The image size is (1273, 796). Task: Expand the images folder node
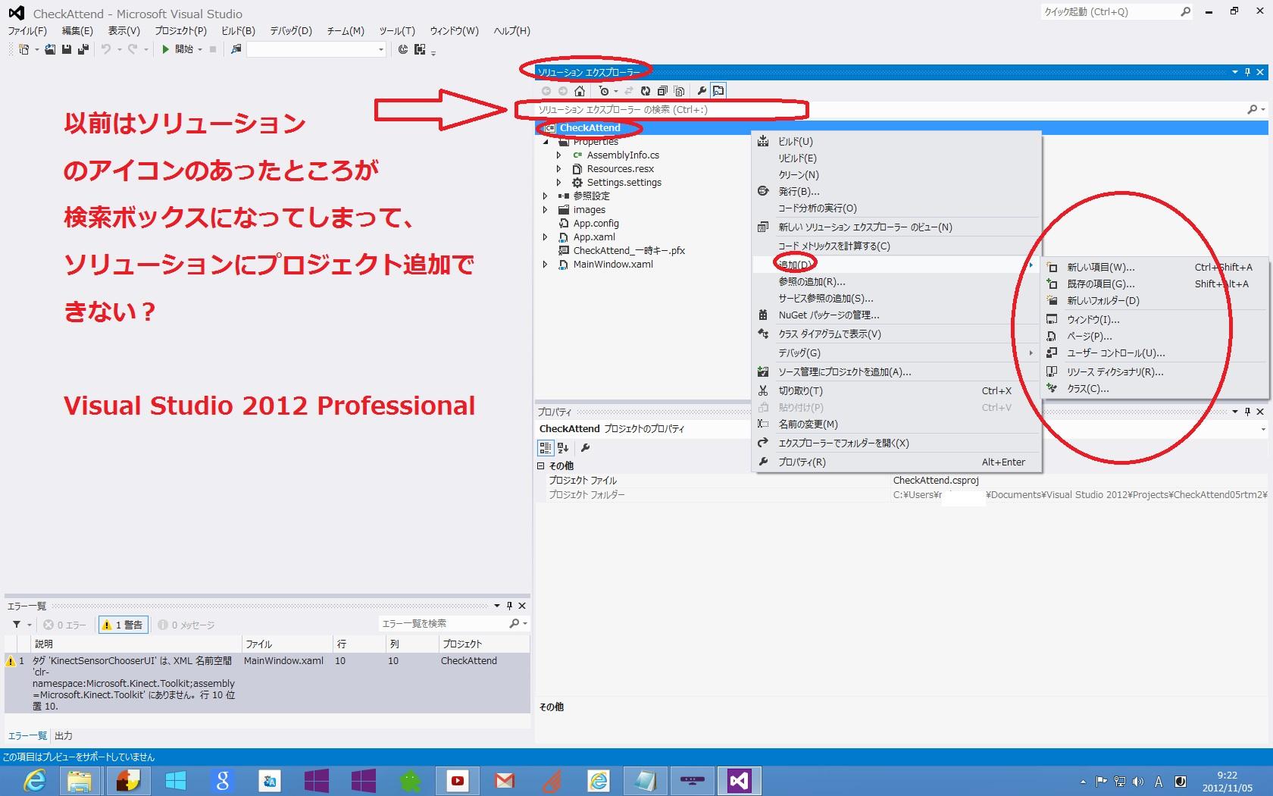(545, 210)
